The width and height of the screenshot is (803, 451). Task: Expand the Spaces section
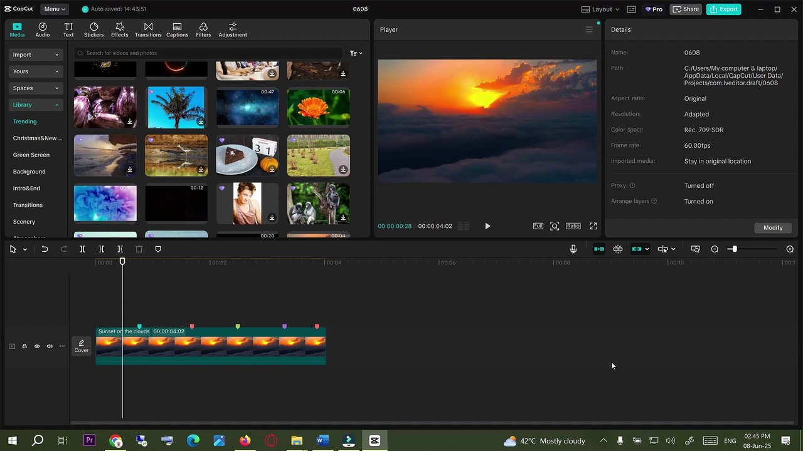[x=36, y=88]
